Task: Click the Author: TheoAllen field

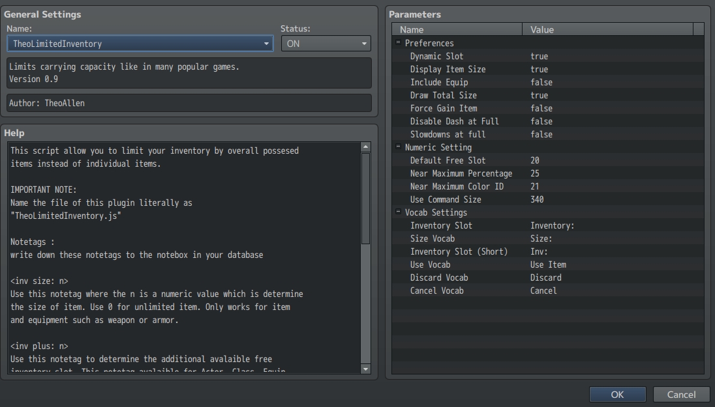Action: [x=189, y=103]
